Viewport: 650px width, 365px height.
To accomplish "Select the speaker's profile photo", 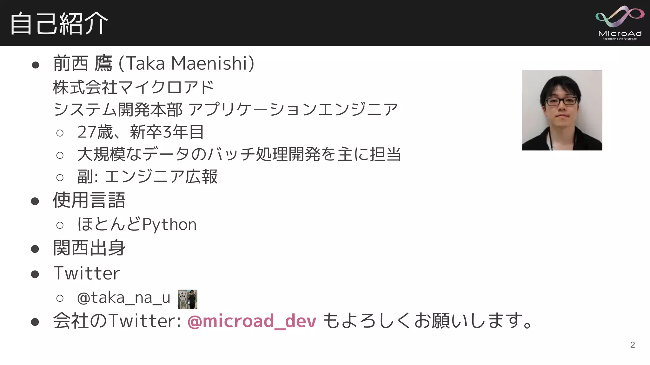I will coord(562,110).
